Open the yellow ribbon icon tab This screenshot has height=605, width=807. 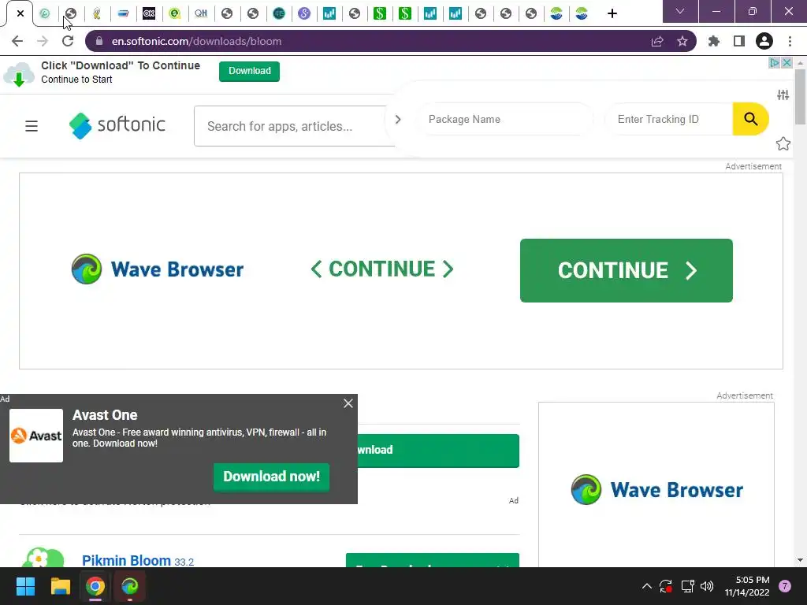96,13
